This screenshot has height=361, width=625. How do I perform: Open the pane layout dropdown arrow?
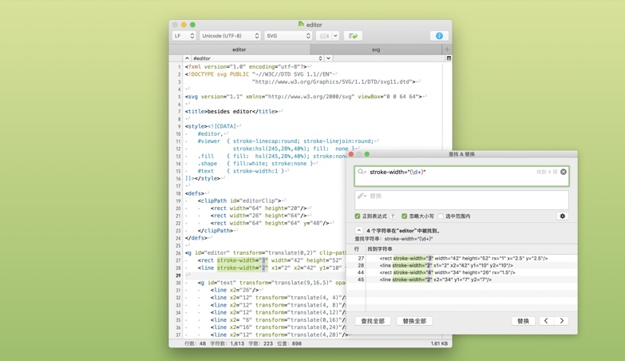pyautogui.click(x=335, y=36)
